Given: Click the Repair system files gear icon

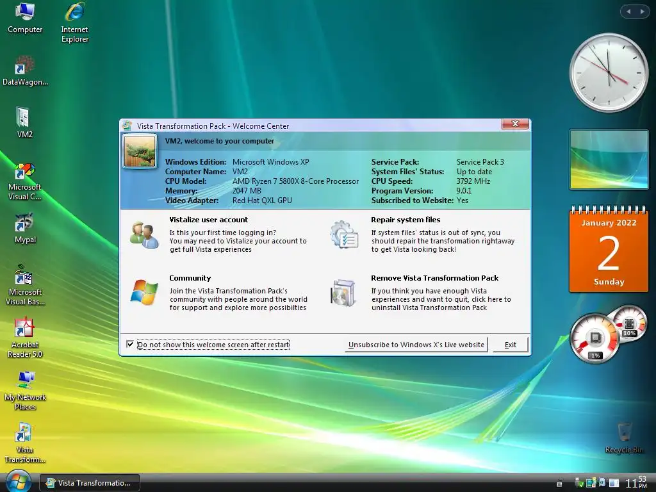Looking at the screenshot, I should coord(344,234).
